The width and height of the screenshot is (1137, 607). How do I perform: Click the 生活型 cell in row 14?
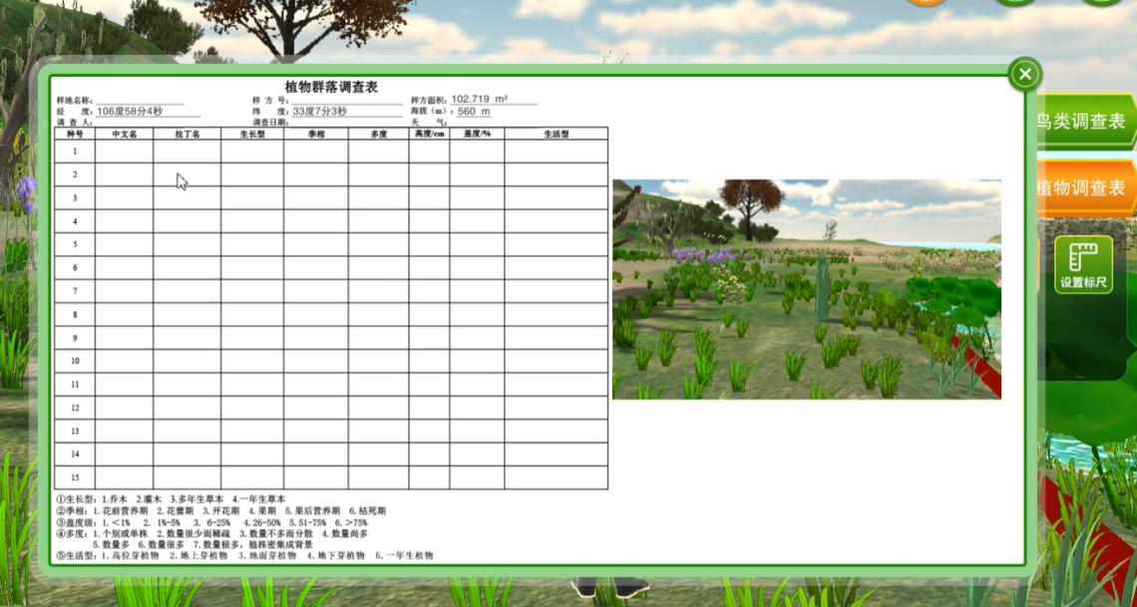(557, 455)
